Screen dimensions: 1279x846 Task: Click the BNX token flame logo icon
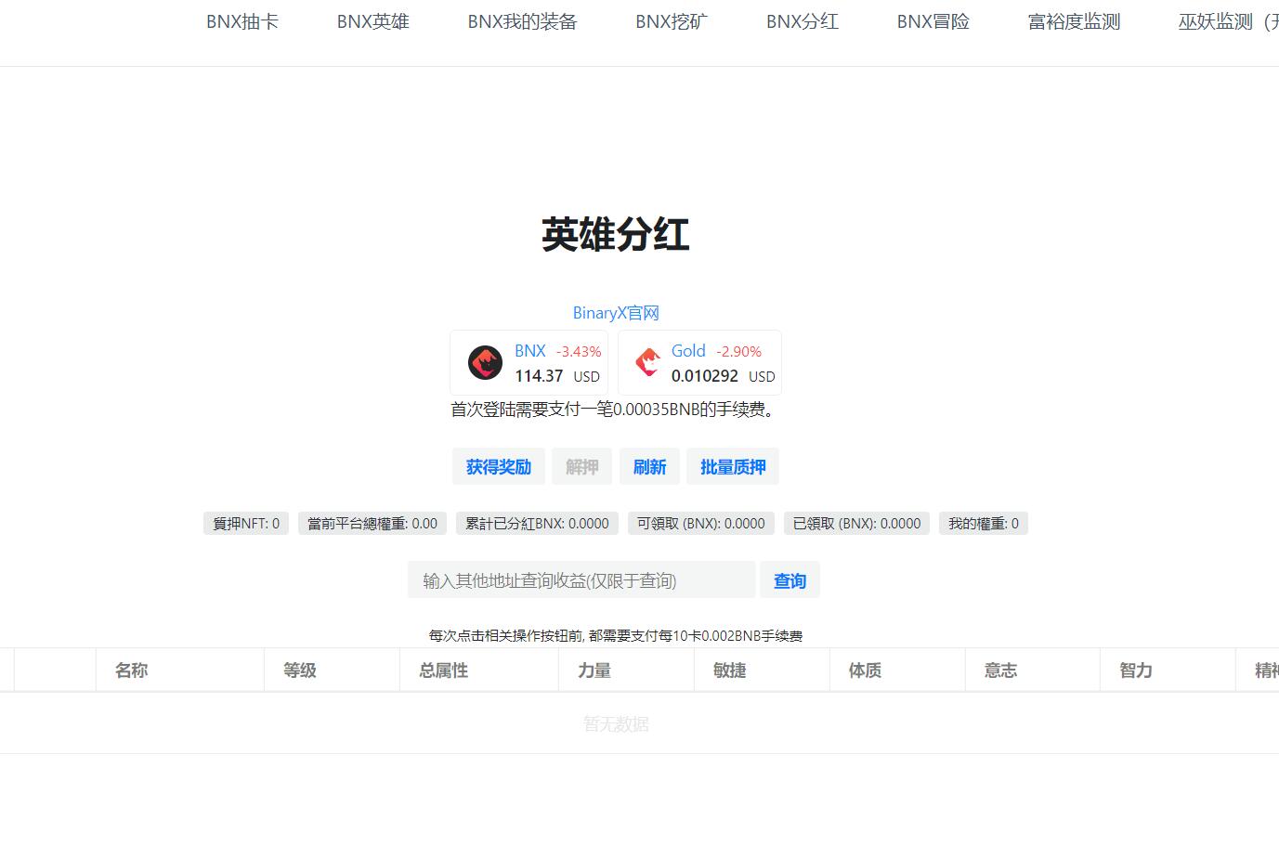coord(484,362)
